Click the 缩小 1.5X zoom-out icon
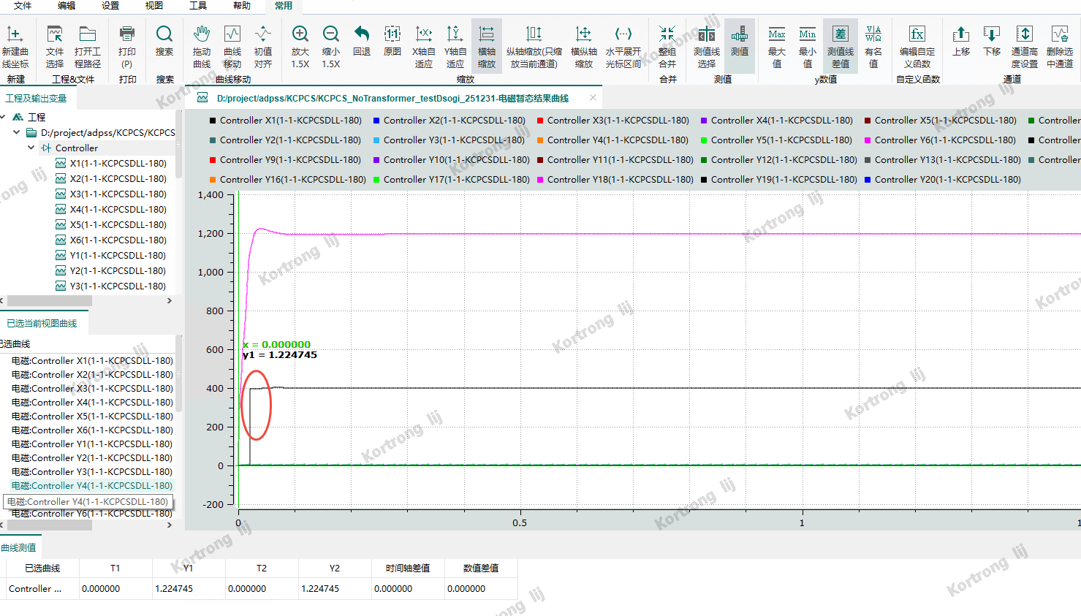 pos(330,34)
